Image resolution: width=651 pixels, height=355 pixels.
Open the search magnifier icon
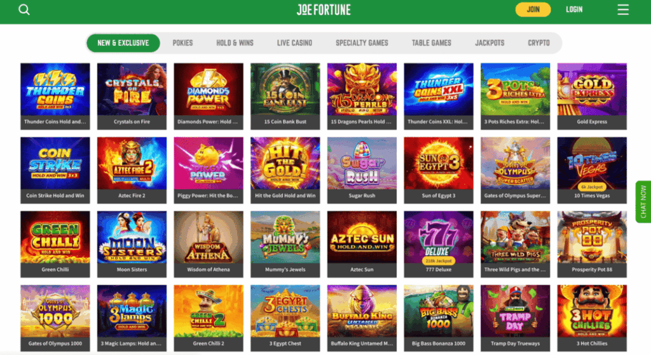(24, 10)
